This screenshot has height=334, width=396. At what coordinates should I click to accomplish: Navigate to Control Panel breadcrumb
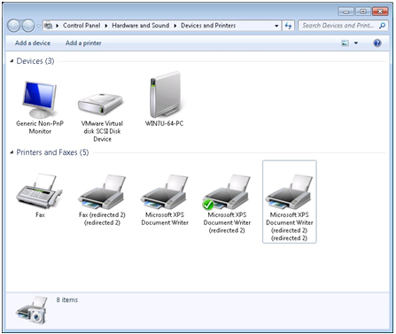(82, 26)
